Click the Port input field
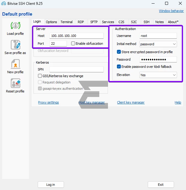Screen dimensions: 186x190 click(x=58, y=44)
